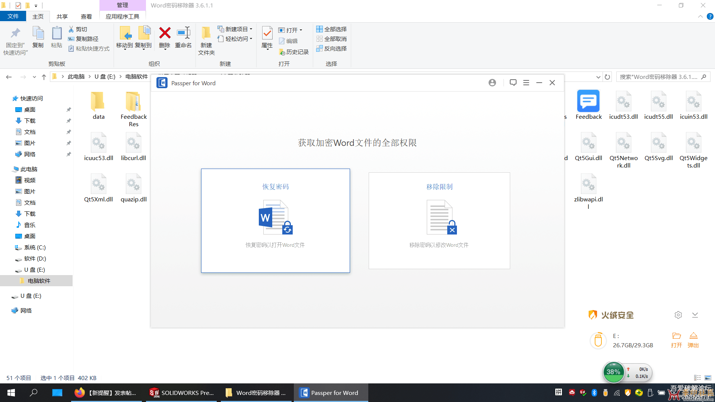The height and width of the screenshot is (402, 715).
Task: Open the Firefox taskbar item
Action: (x=106, y=393)
